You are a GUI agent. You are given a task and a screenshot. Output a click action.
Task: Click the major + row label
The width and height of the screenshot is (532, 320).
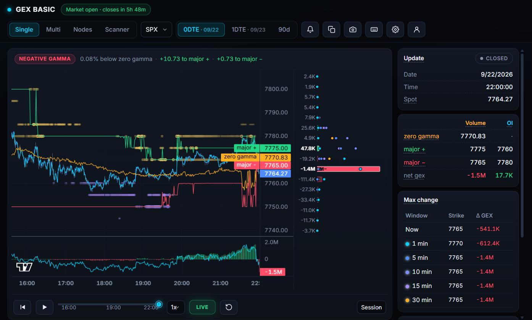(414, 149)
